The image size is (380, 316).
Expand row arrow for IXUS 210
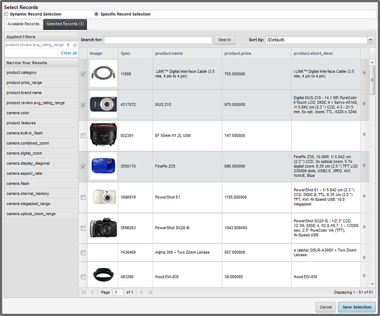pyautogui.click(x=364, y=103)
